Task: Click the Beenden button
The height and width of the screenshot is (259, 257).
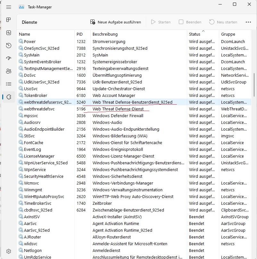Action: pyautogui.click(x=190, y=22)
